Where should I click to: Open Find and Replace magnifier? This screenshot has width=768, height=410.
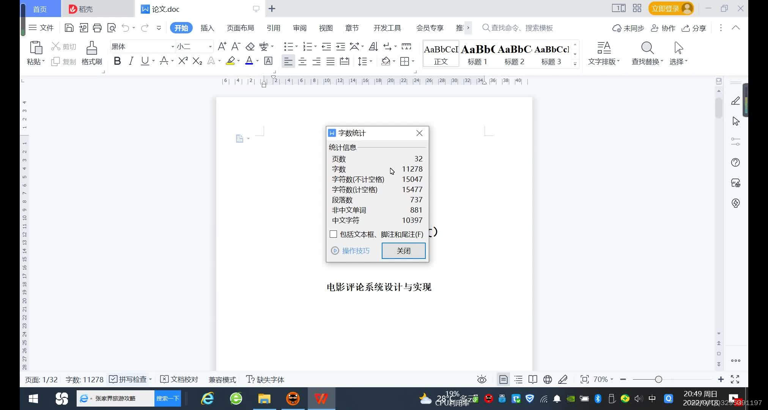[647, 48]
